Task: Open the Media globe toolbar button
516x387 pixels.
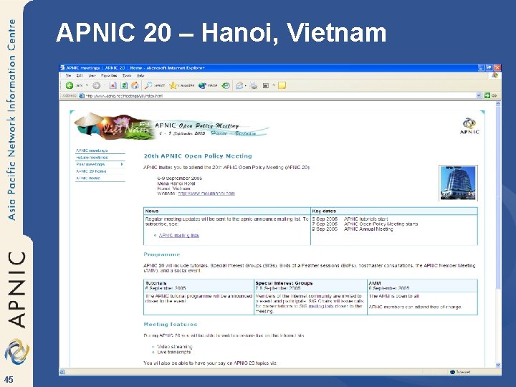Action: tap(208, 85)
